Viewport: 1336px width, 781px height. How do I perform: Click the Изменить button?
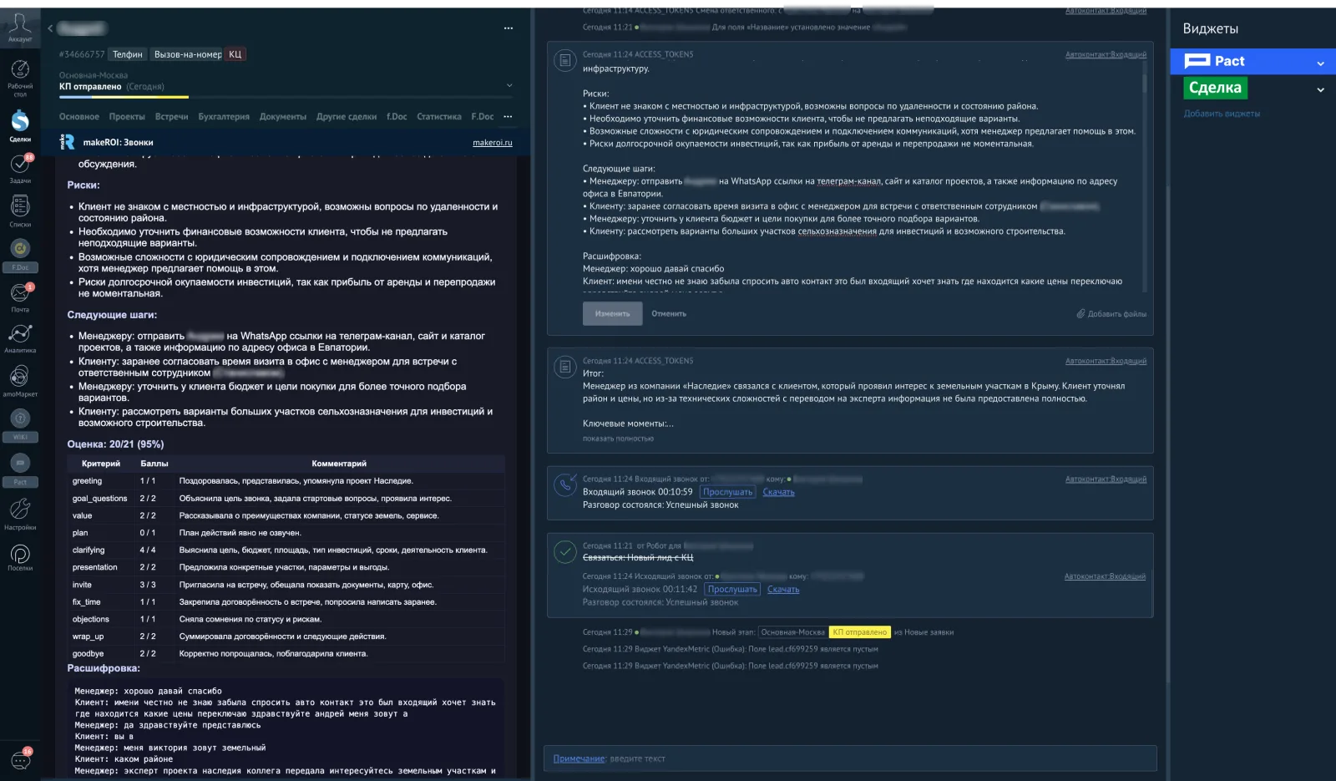[612, 314]
